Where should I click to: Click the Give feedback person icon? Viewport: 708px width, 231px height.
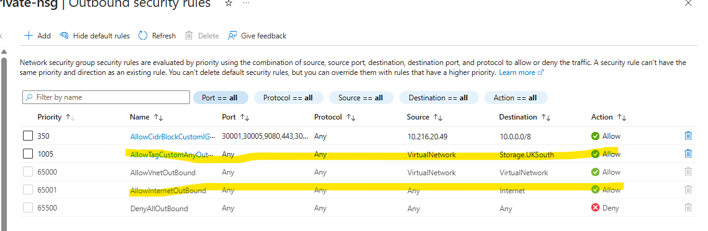(x=232, y=35)
